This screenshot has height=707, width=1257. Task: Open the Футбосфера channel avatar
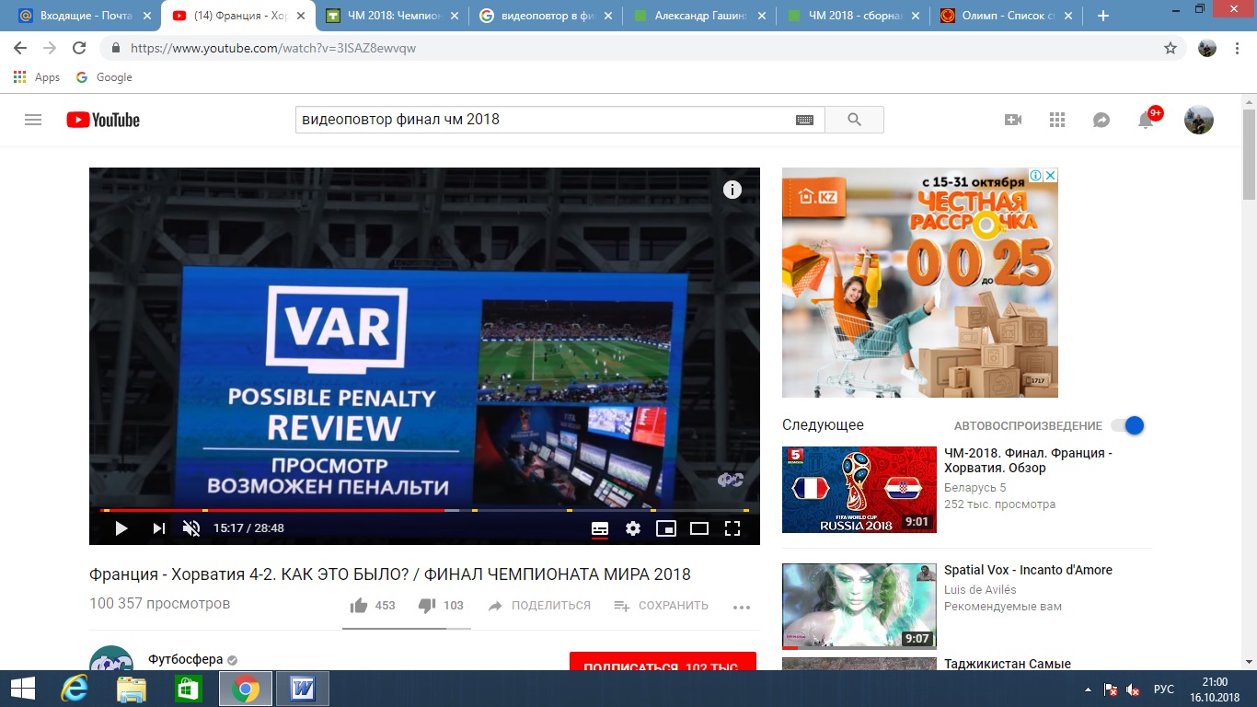point(111,658)
